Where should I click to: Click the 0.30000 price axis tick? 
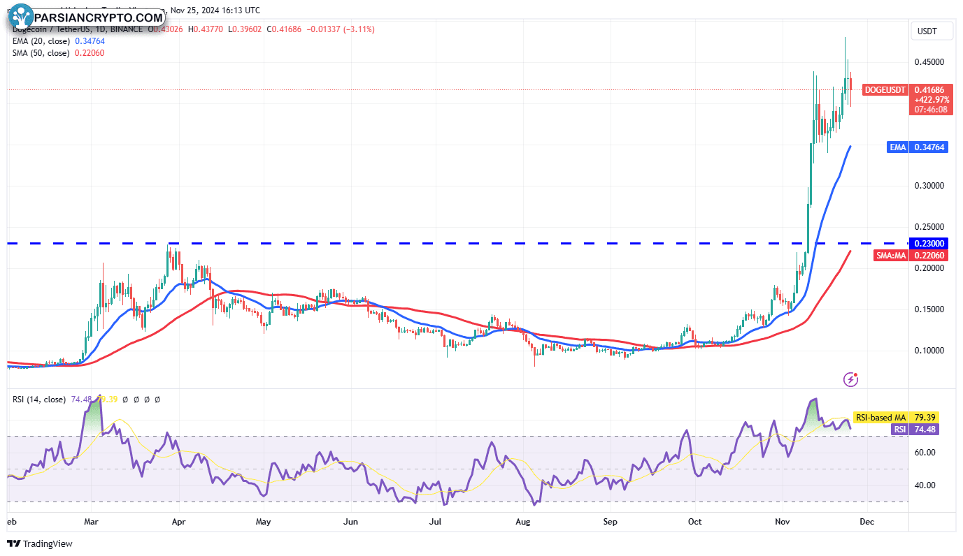(x=929, y=186)
